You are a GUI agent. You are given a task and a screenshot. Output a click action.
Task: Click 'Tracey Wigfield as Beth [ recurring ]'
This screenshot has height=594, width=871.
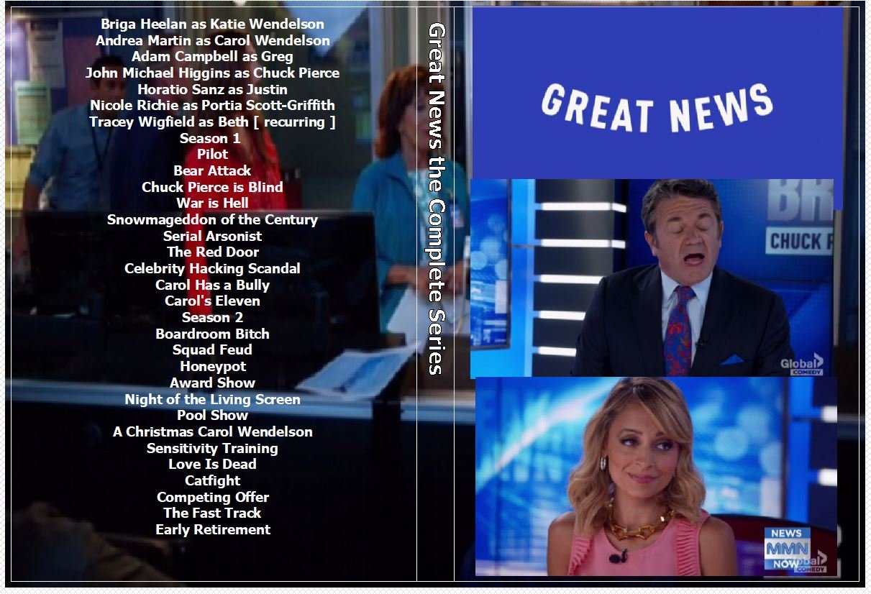pos(212,122)
